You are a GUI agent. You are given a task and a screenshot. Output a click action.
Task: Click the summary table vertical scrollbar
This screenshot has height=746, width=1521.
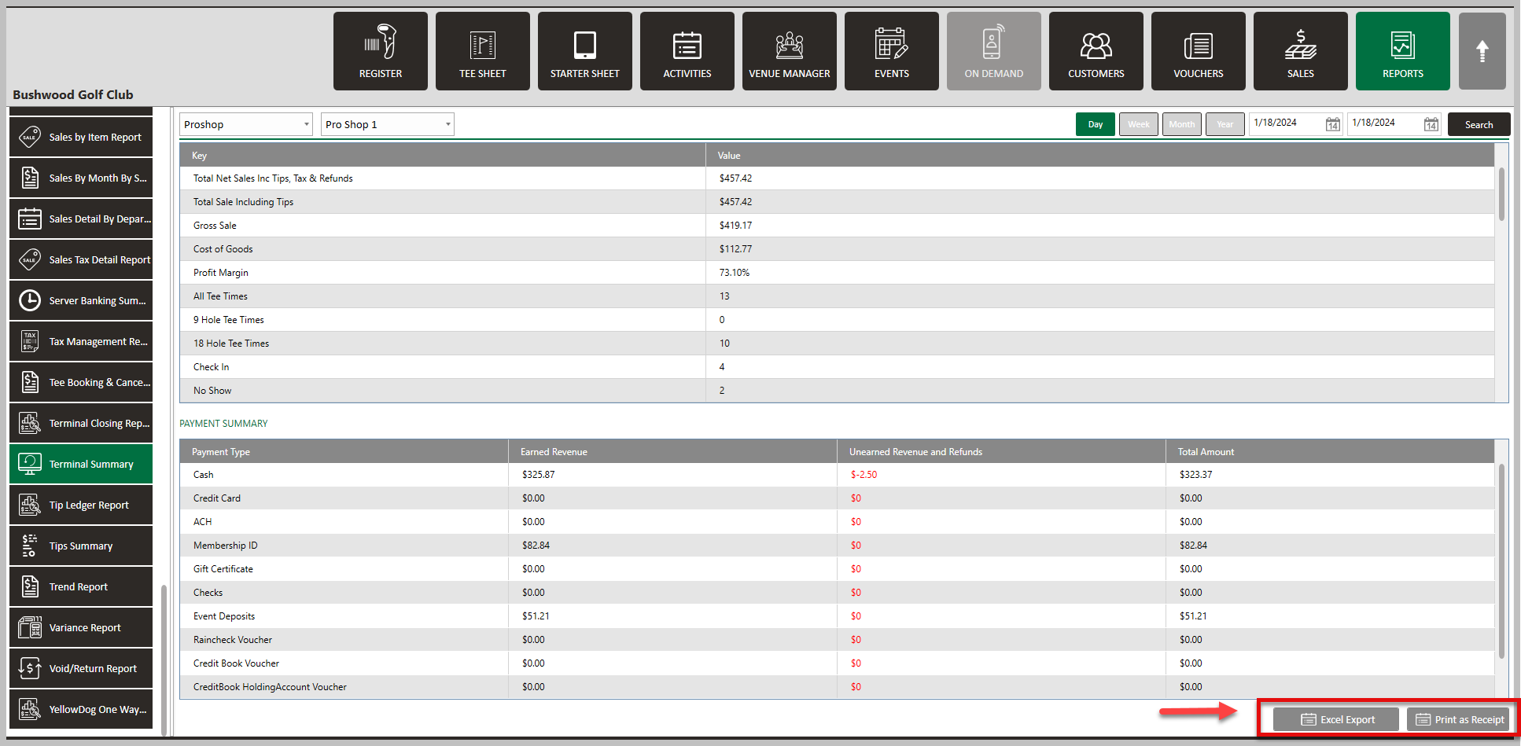(x=1501, y=194)
